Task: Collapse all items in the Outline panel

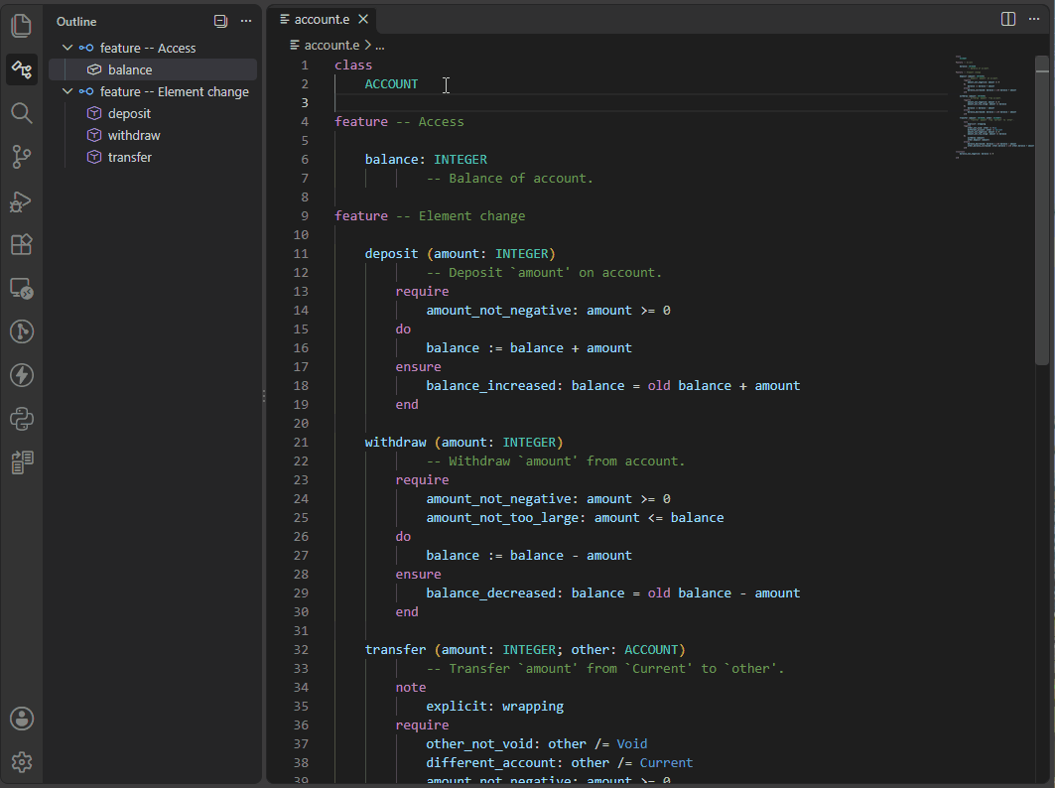Action: click(x=220, y=21)
